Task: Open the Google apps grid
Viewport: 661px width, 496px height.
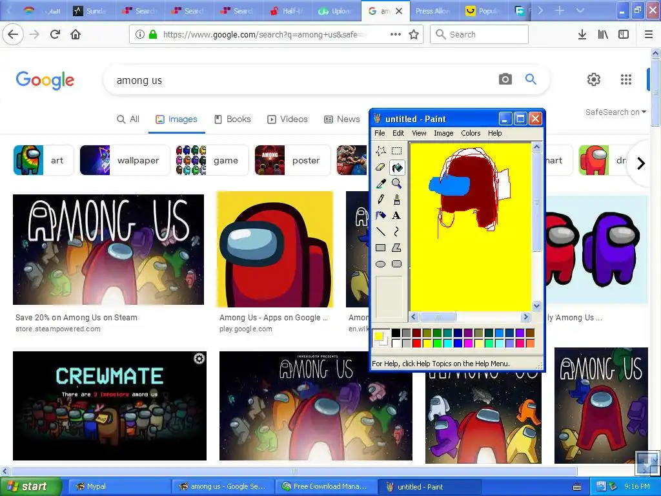Action: (x=626, y=79)
